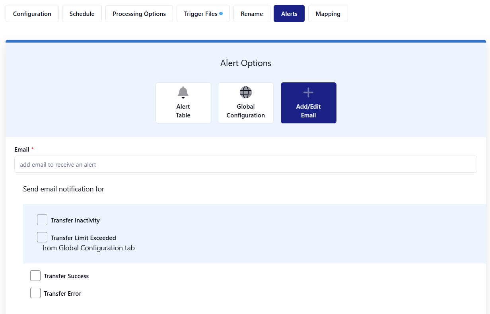Click the active Alerts tab

[289, 14]
